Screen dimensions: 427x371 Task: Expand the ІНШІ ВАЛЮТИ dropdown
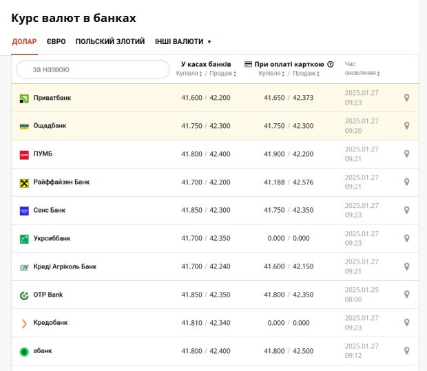pyautogui.click(x=183, y=41)
